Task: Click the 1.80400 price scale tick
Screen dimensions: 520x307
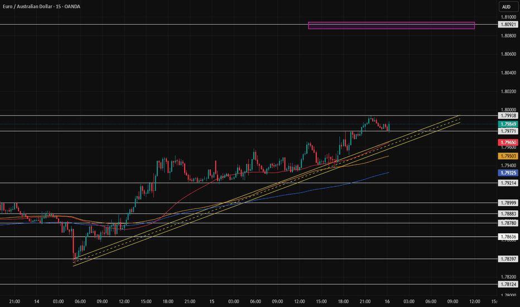Action: [508, 73]
